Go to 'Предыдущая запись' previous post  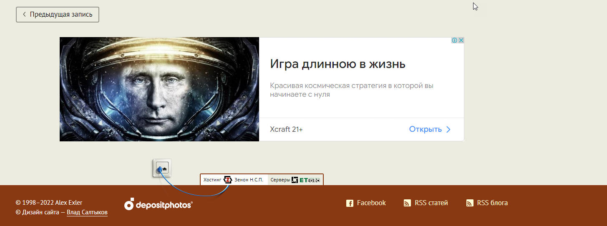(x=58, y=15)
